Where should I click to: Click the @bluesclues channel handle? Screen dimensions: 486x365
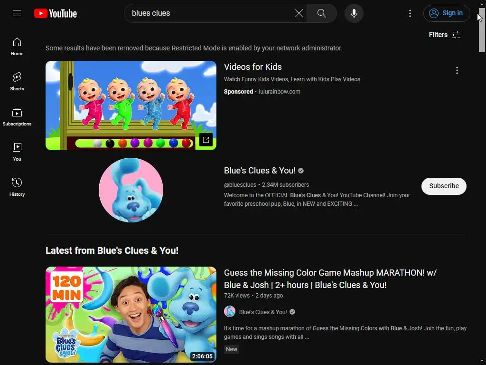point(240,185)
